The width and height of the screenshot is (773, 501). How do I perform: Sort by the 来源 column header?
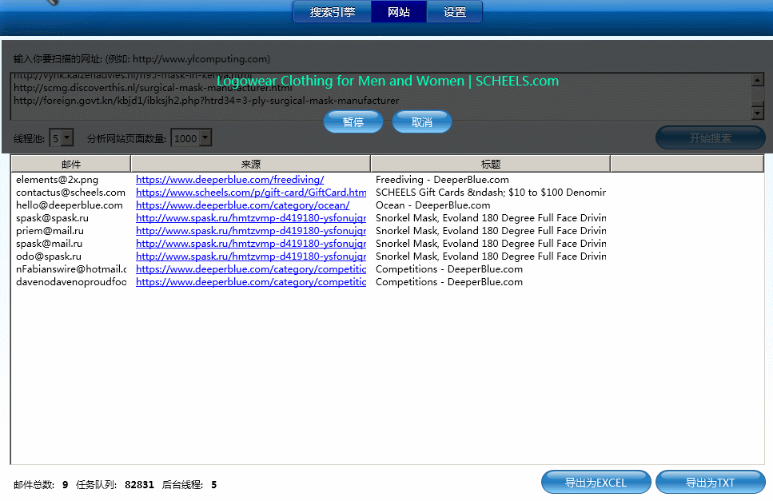click(250, 164)
